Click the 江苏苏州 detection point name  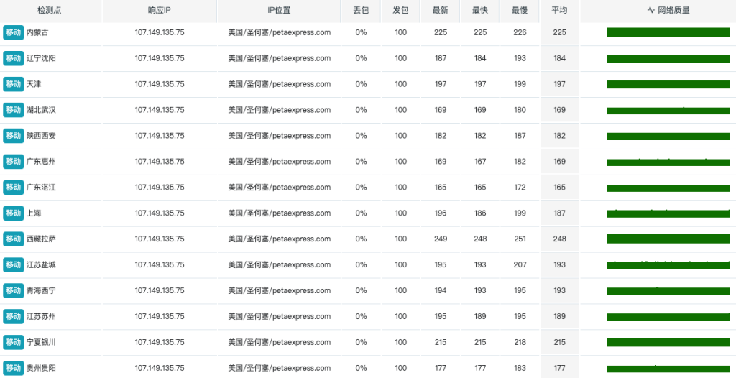41,317
